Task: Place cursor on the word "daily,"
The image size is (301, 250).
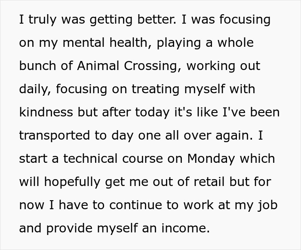Action: click(35, 89)
